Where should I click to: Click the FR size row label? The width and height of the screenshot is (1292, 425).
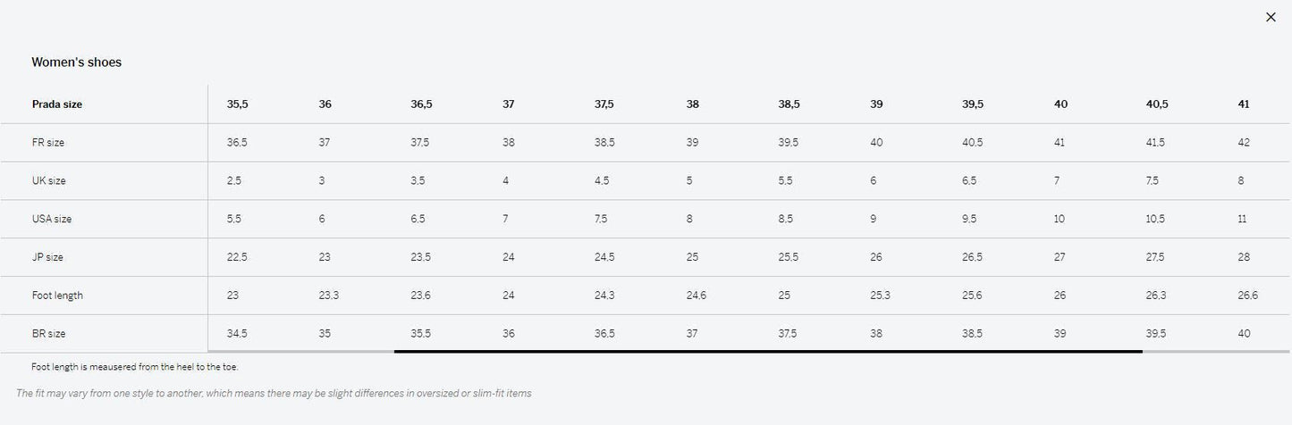[48, 143]
